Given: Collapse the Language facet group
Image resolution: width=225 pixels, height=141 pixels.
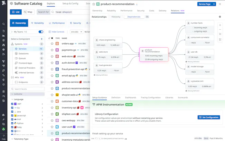Looking at the screenshot, I should [12, 99].
